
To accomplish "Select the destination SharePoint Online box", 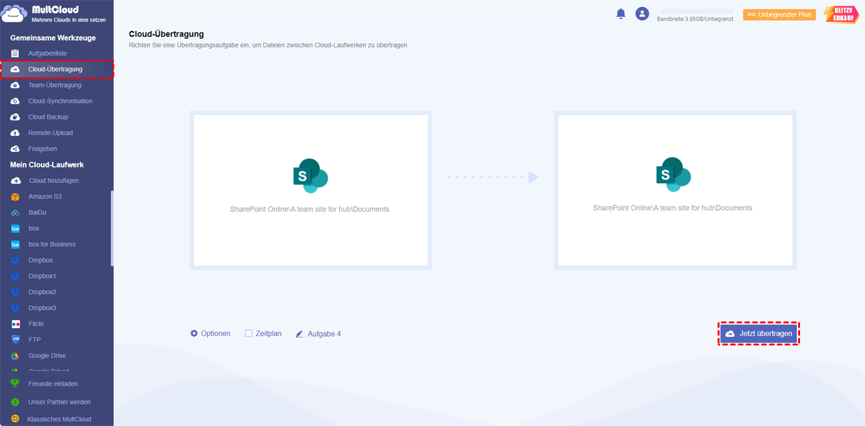I will (x=675, y=190).
